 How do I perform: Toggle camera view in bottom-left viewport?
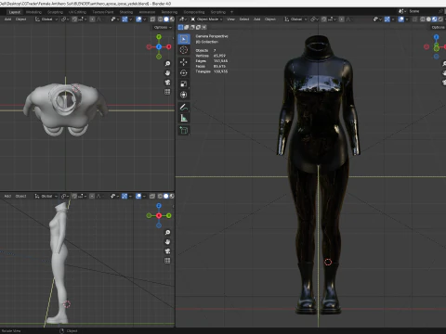tap(167, 251)
